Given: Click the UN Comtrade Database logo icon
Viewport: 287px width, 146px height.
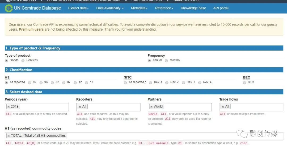Looking at the screenshot, I should (9, 8).
